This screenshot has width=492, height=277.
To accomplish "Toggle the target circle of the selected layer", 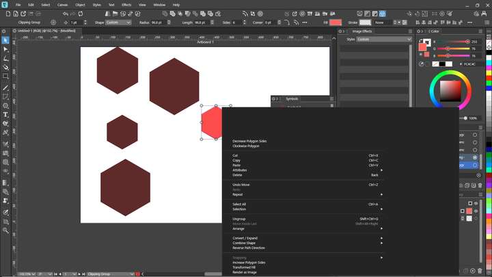I will click(x=476, y=165).
